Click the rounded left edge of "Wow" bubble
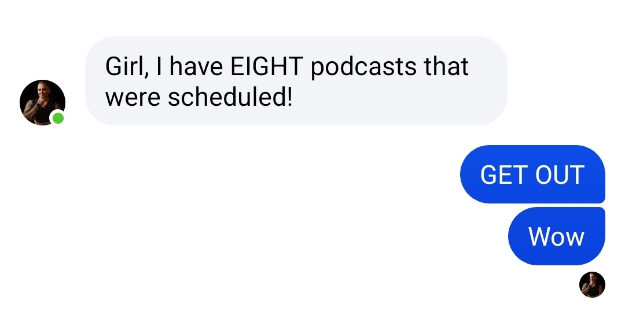The height and width of the screenshot is (326, 625). click(x=515, y=236)
